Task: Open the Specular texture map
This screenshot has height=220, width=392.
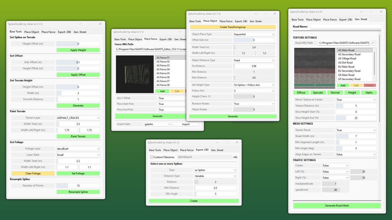Action: [318, 92]
